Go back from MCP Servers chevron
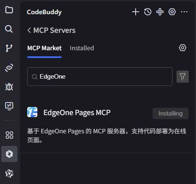Image resolution: width=196 pixels, height=184 pixels. pyautogui.click(x=29, y=30)
